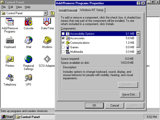Click the components list scrollbar thumb

tap(138, 41)
